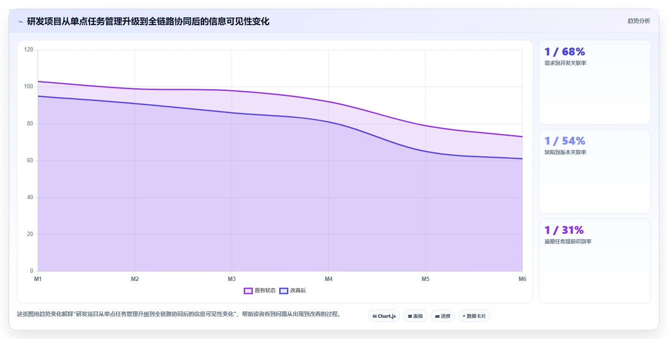The height and width of the screenshot is (339, 668).
Task: Click the Chart.js tag chip
Action: (384, 316)
